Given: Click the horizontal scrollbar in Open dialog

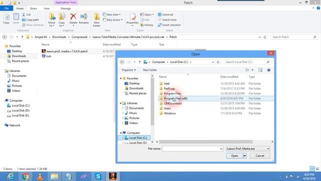Looking at the screenshot, I should click(206, 142).
